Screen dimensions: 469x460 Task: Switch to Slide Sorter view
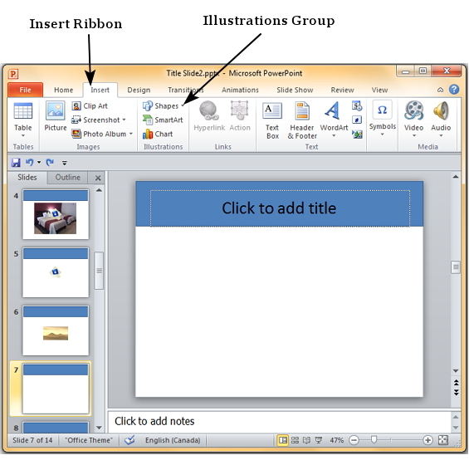[x=295, y=440]
